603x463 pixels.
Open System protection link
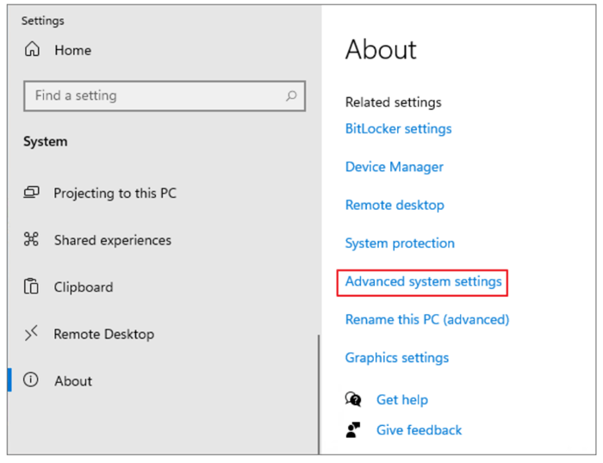click(400, 244)
